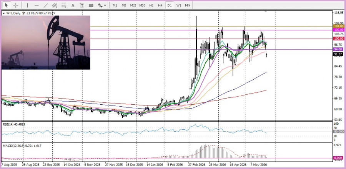
Task: Select the 107.00 price level label
Action: 339,26
